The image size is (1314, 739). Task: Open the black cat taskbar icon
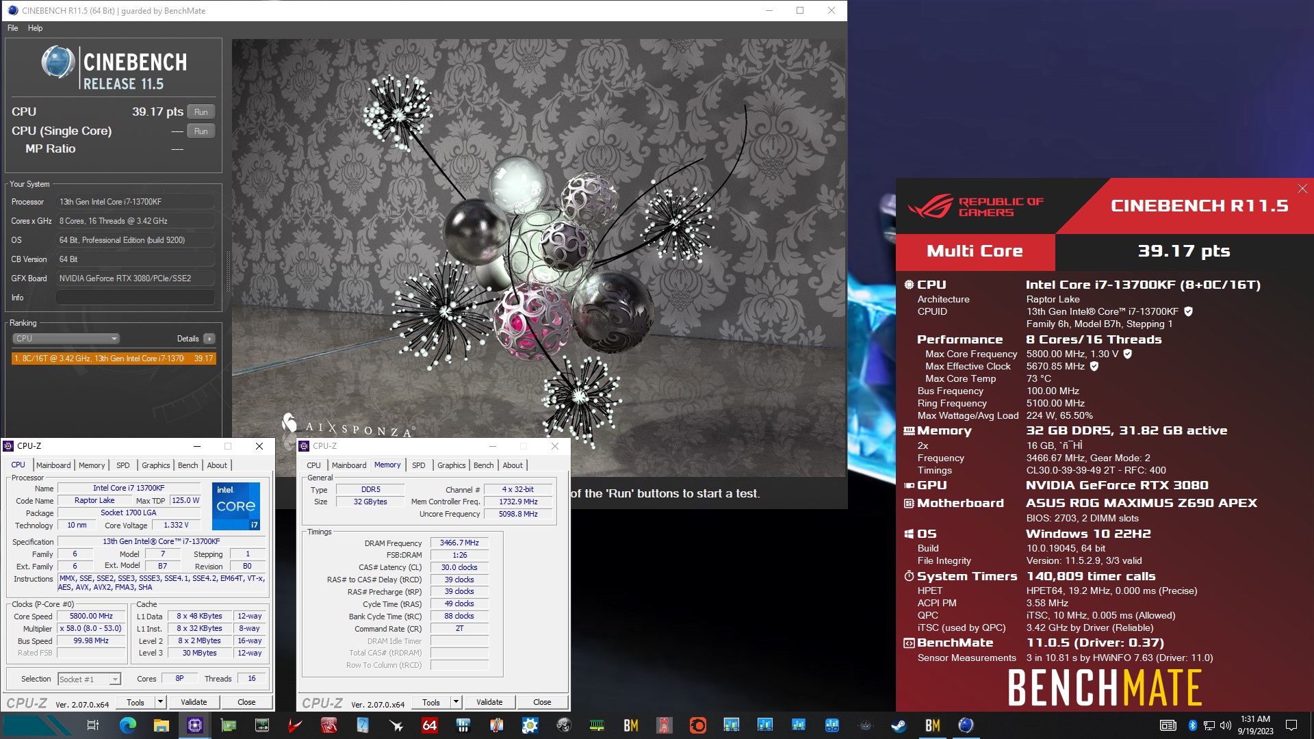pyautogui.click(x=865, y=725)
